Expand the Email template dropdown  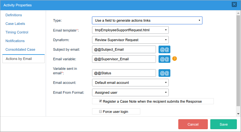coord(130,30)
